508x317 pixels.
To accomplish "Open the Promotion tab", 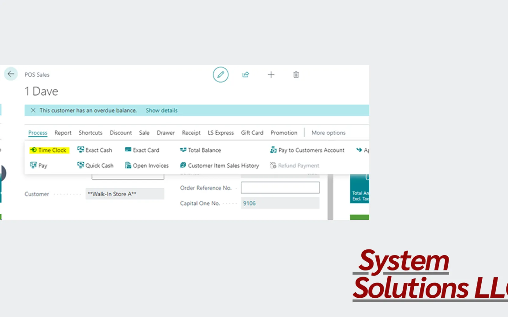I will 284,133.
